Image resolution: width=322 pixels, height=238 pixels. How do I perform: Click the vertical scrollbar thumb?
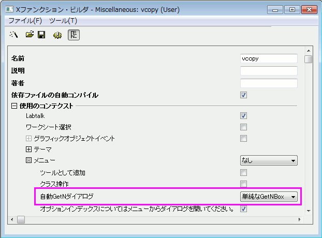point(308,59)
